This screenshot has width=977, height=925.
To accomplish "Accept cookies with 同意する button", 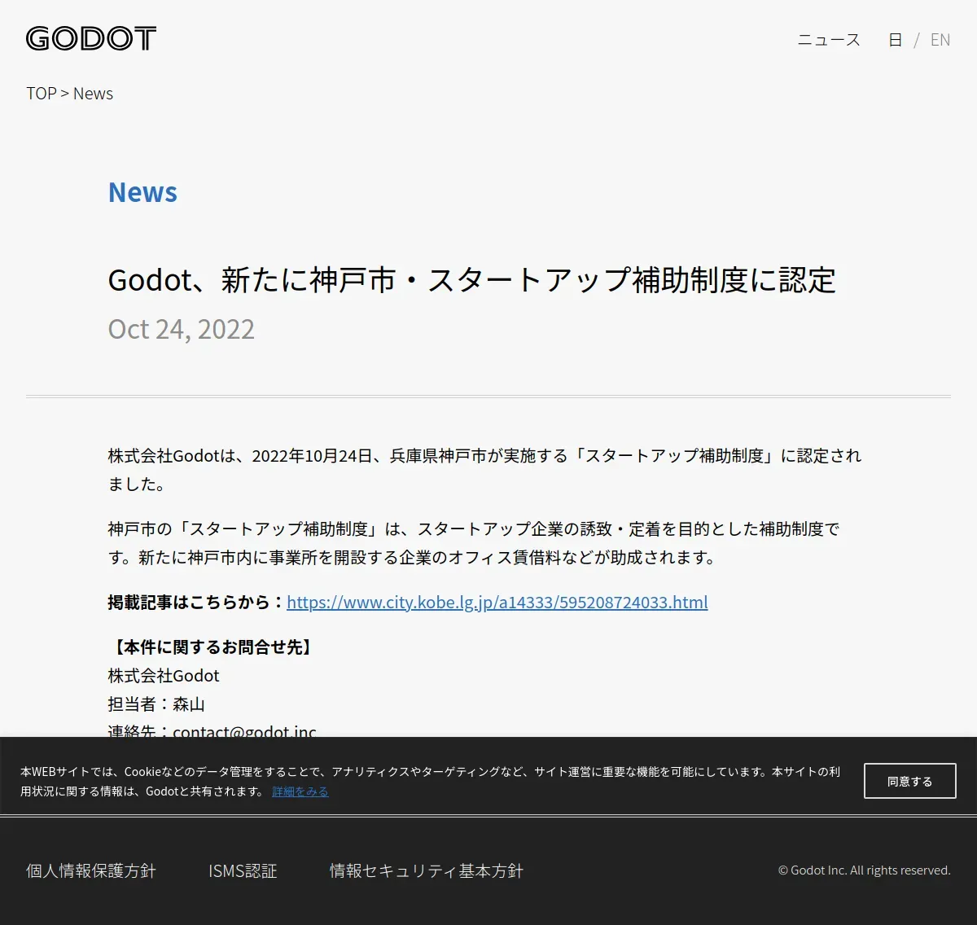I will click(910, 781).
